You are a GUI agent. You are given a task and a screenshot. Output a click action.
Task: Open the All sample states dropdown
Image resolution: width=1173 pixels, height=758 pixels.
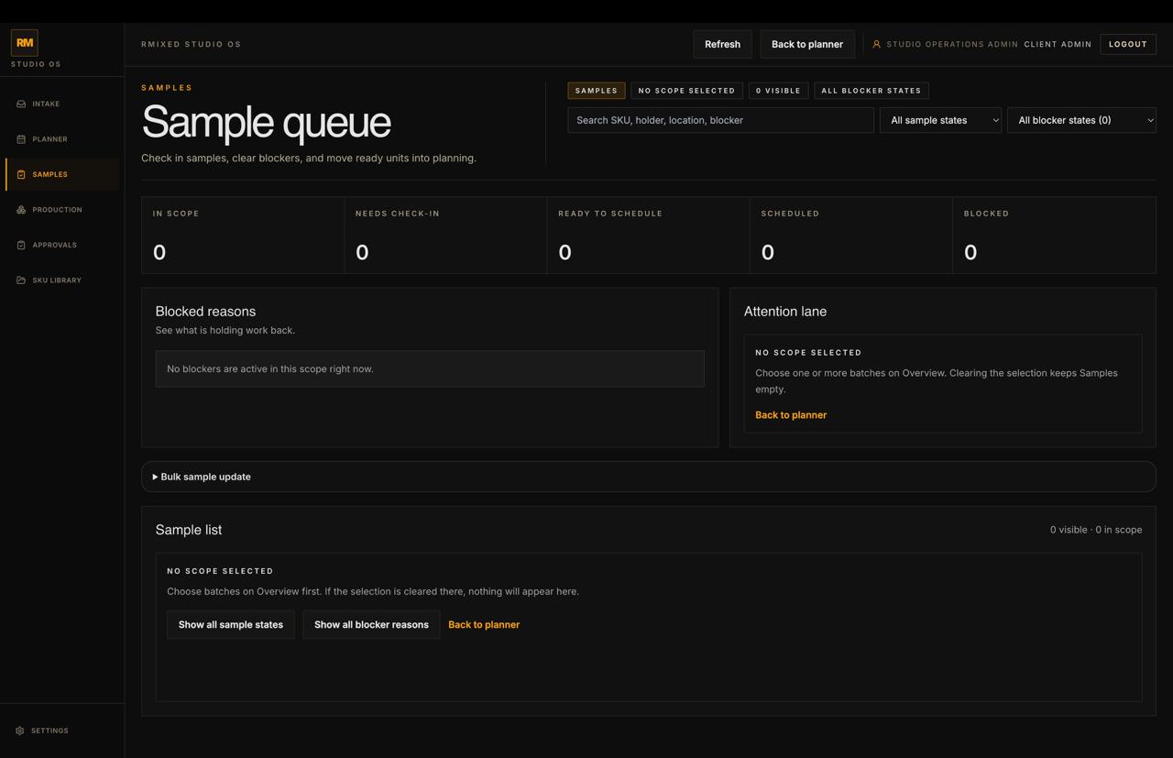pyautogui.click(x=940, y=120)
